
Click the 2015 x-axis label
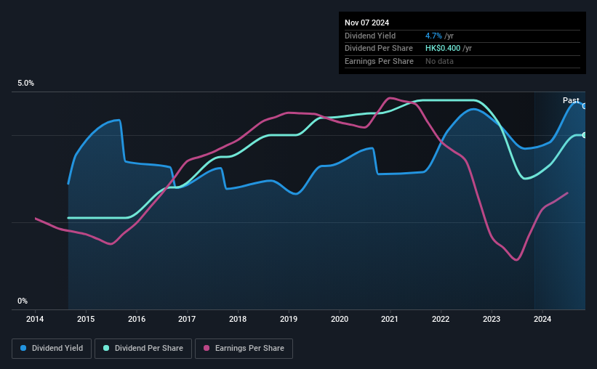(x=86, y=319)
